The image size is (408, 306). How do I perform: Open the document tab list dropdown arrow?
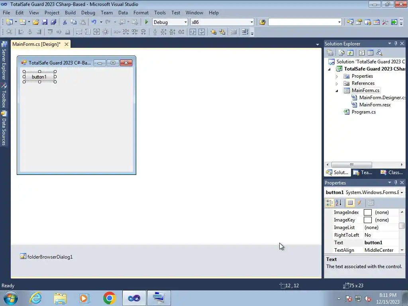point(318,45)
